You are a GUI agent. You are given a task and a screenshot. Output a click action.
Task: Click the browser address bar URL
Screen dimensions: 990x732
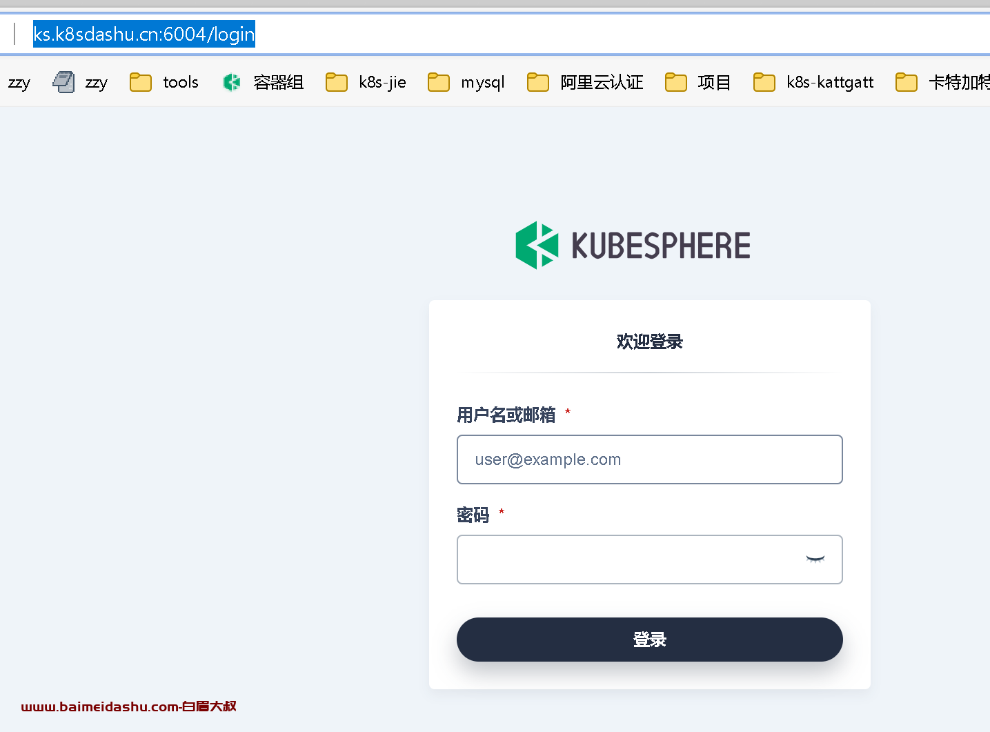[144, 34]
